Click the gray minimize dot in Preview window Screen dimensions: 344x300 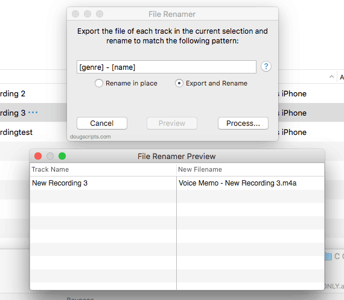[x=50, y=156]
